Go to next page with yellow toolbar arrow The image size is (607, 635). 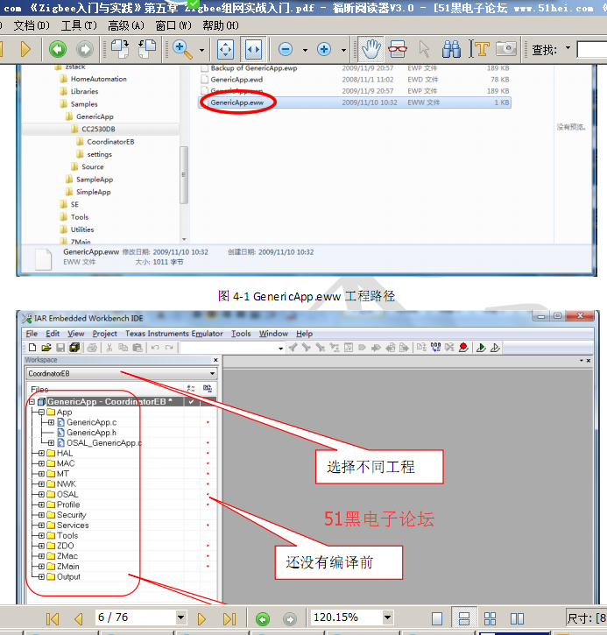tap(25, 49)
